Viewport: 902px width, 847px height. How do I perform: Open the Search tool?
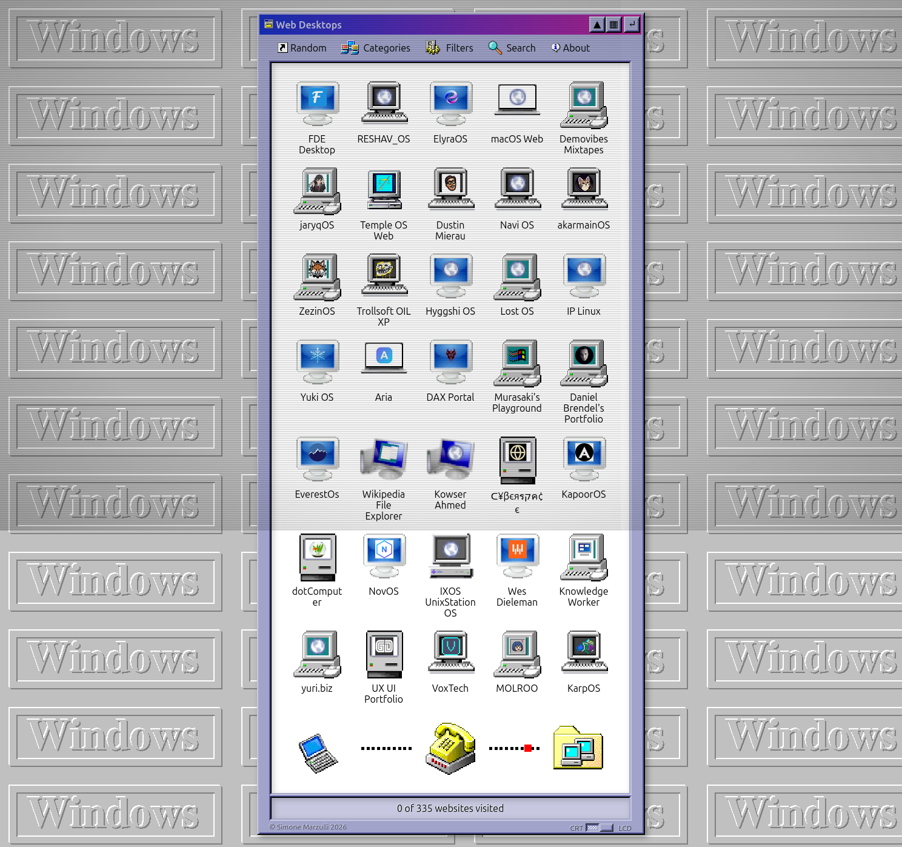(x=512, y=48)
